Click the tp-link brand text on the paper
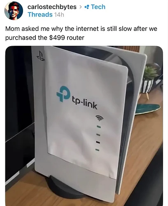Viewport: 168px width, 206px height. (x=85, y=103)
